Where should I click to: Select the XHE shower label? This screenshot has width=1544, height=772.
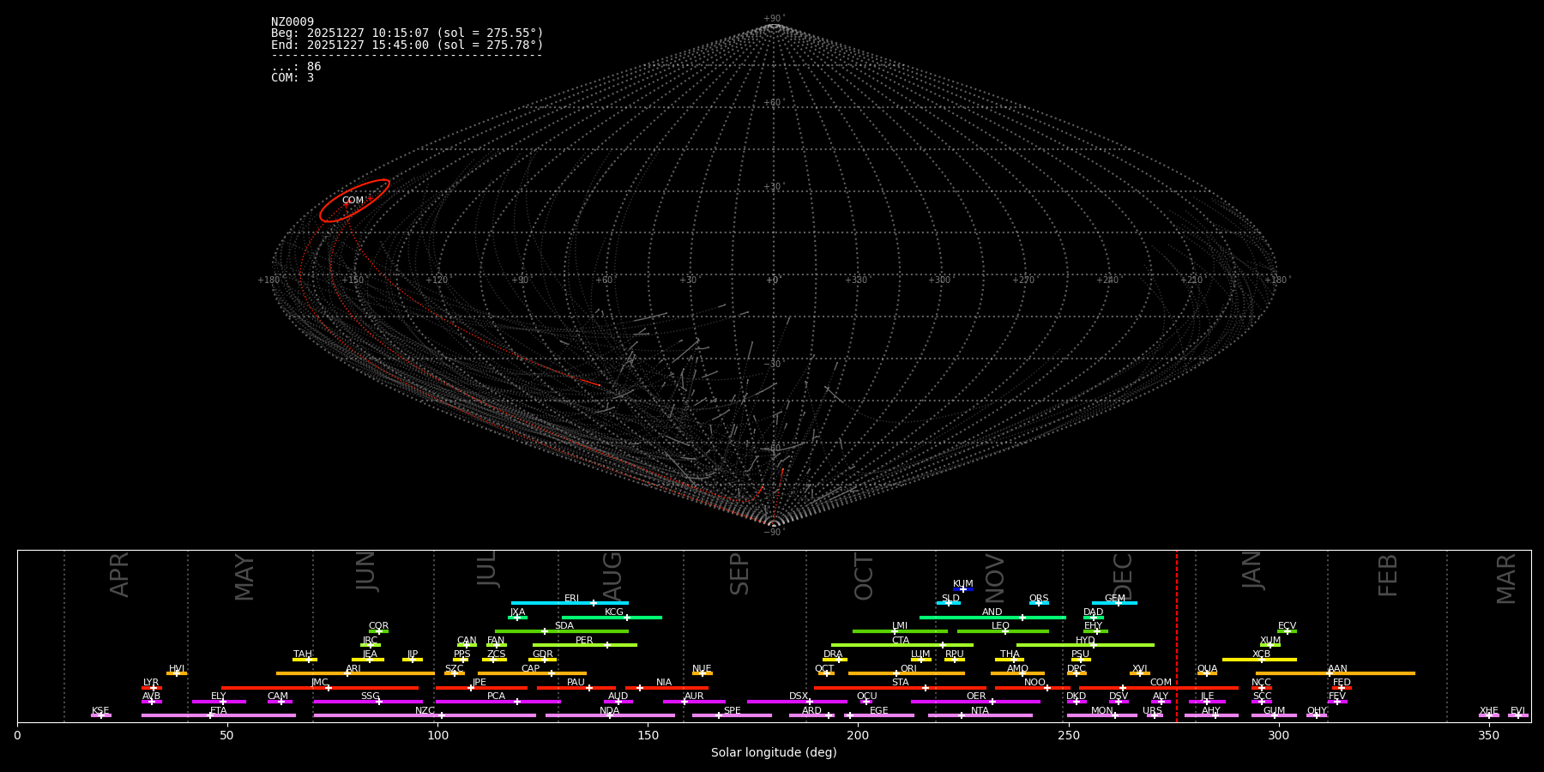pos(1488,711)
